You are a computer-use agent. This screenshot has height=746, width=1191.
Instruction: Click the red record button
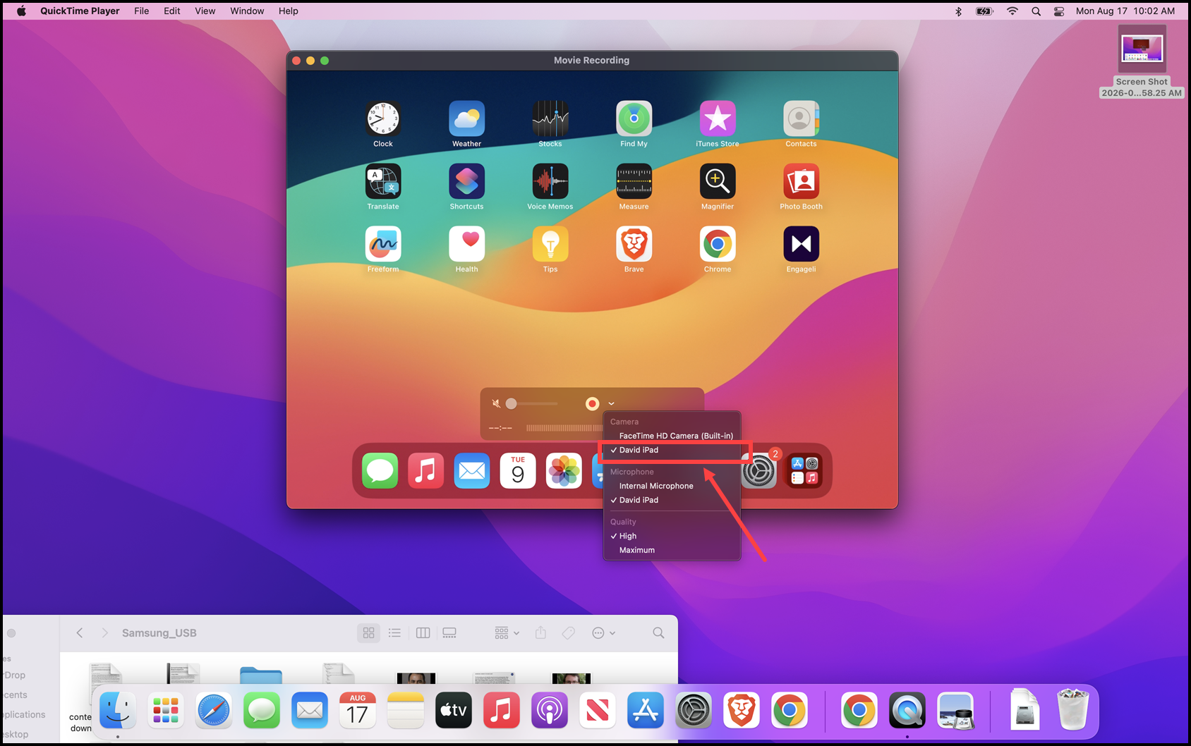pyautogui.click(x=592, y=403)
